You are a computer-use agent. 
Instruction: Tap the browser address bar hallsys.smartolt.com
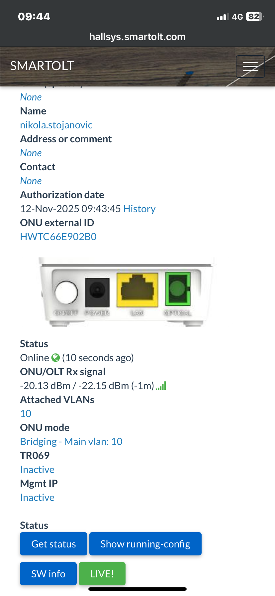[137, 37]
